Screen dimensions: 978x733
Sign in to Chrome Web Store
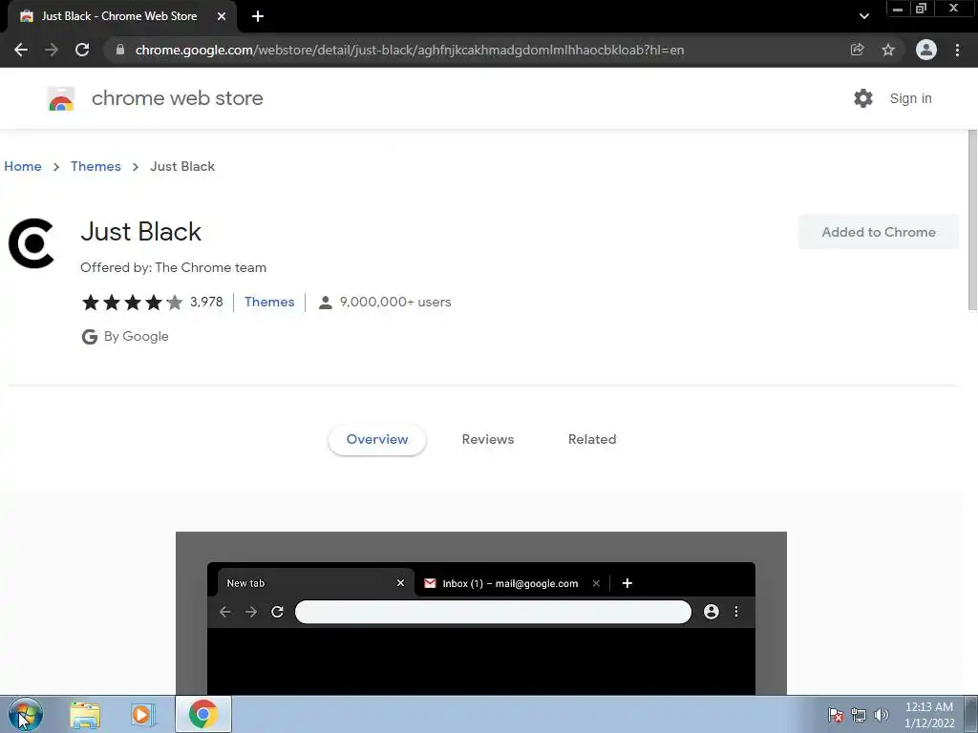pos(910,98)
